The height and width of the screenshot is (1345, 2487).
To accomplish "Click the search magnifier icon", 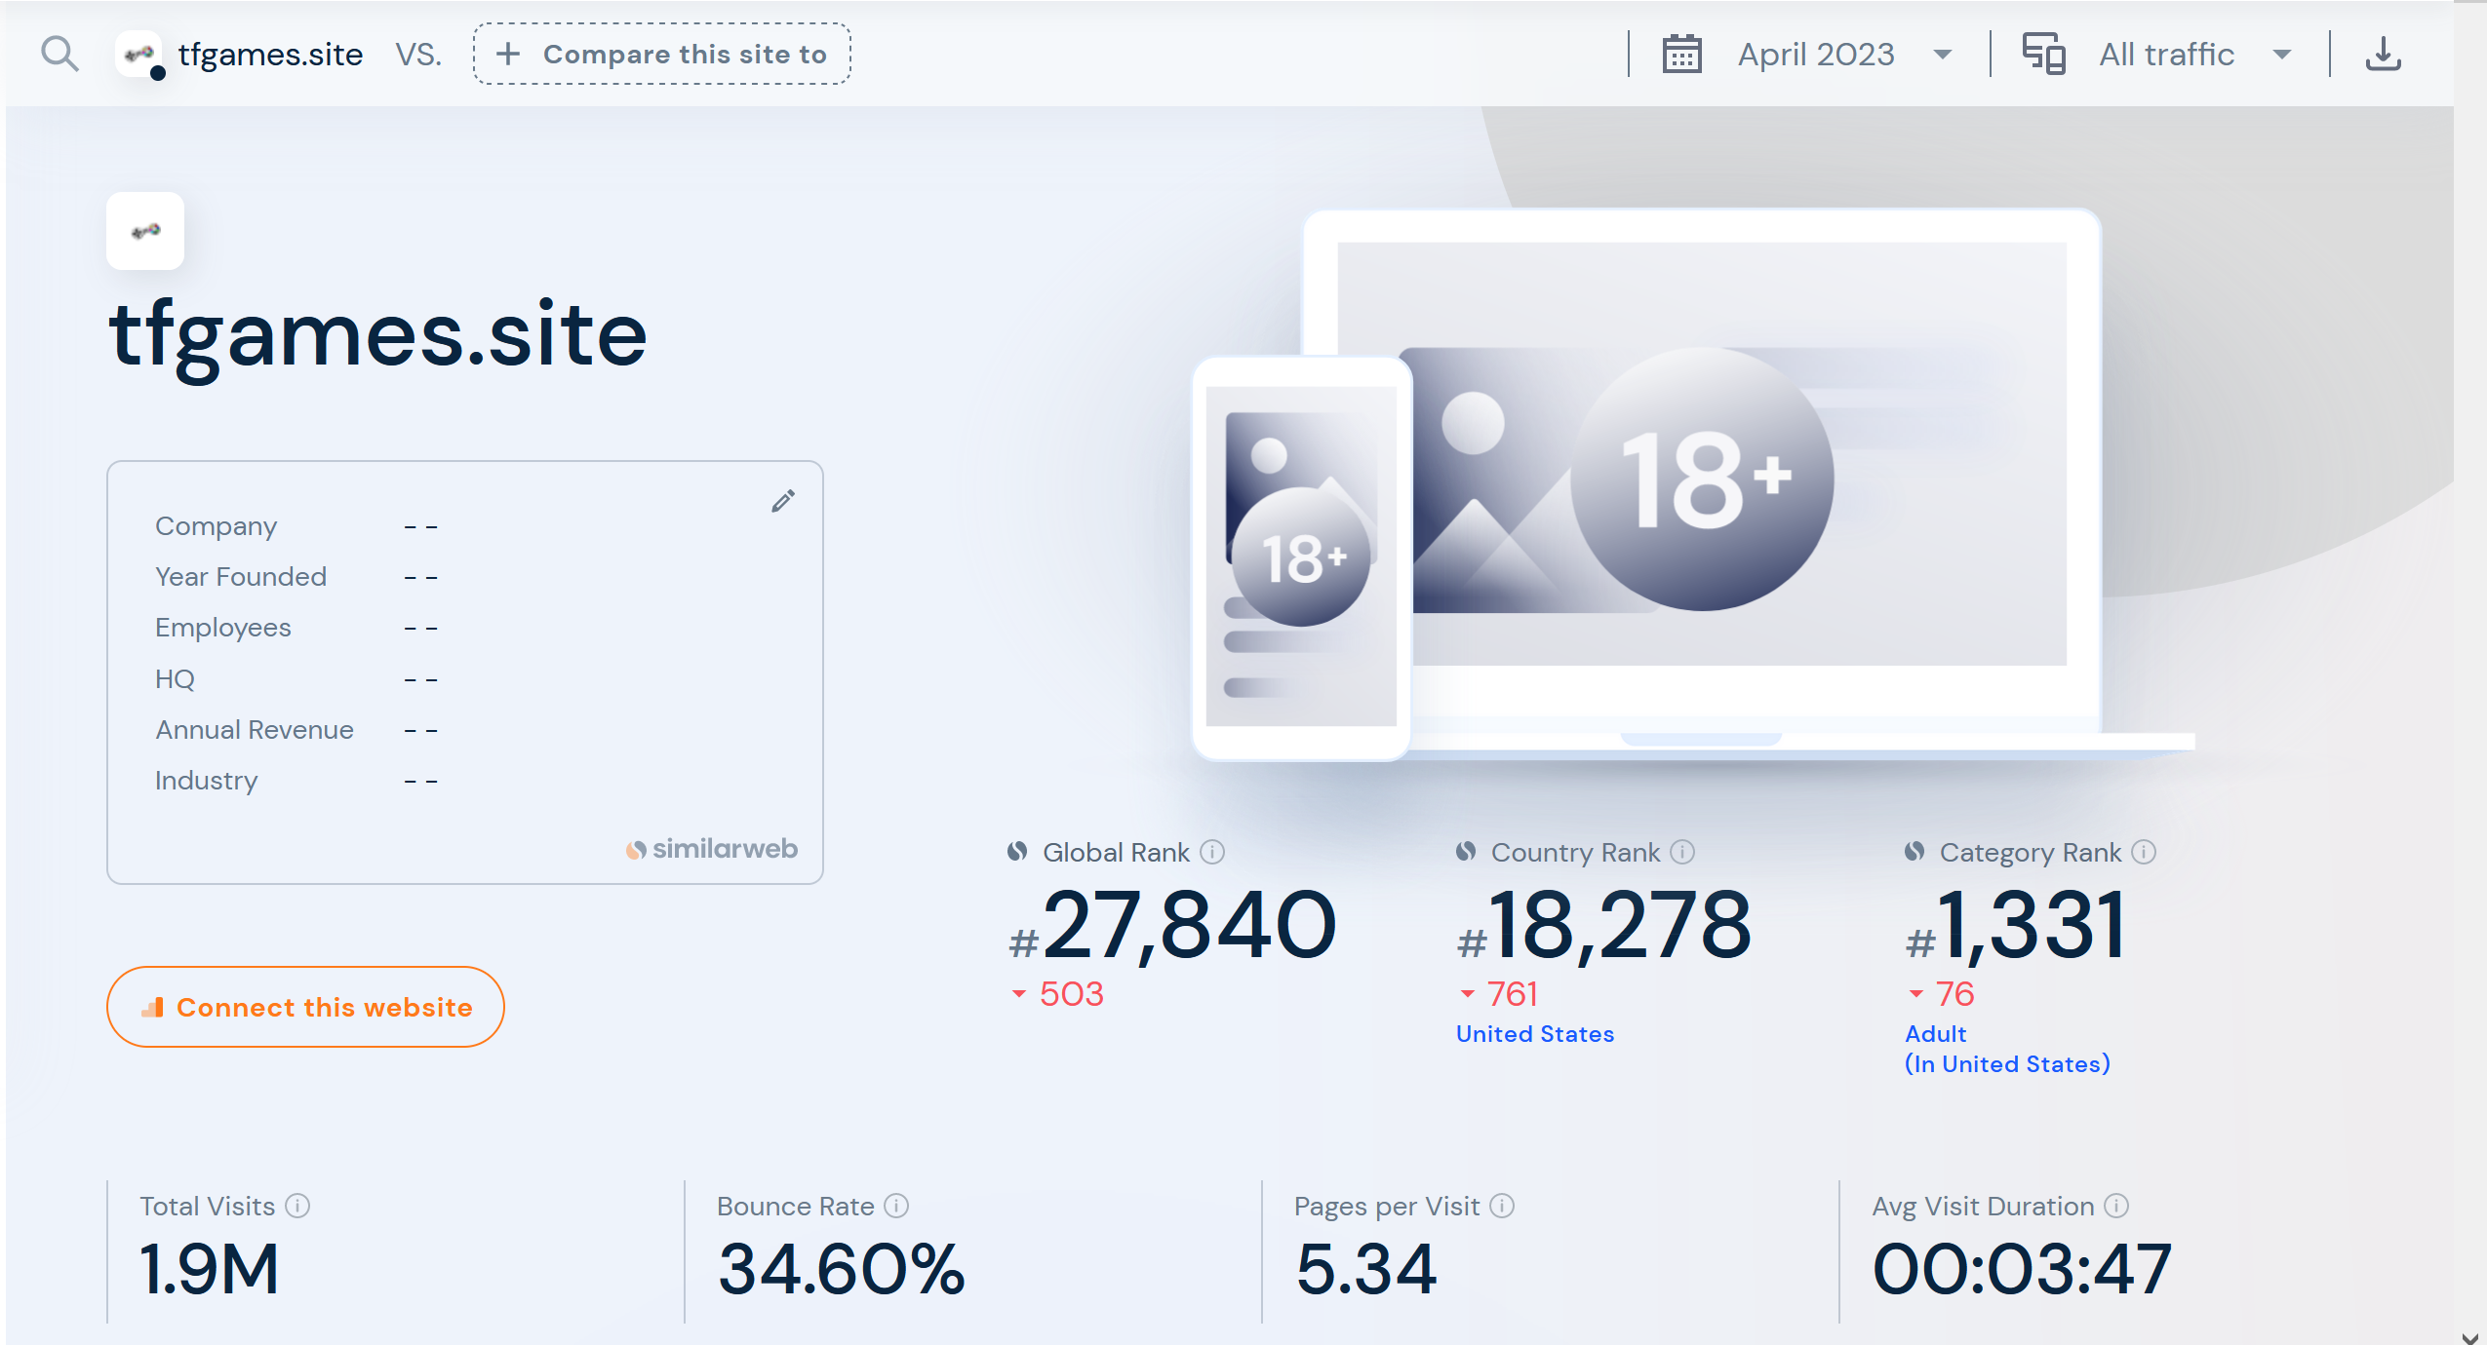I will coord(59,54).
